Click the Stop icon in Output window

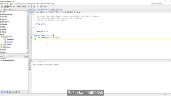pyautogui.click(x=30, y=67)
